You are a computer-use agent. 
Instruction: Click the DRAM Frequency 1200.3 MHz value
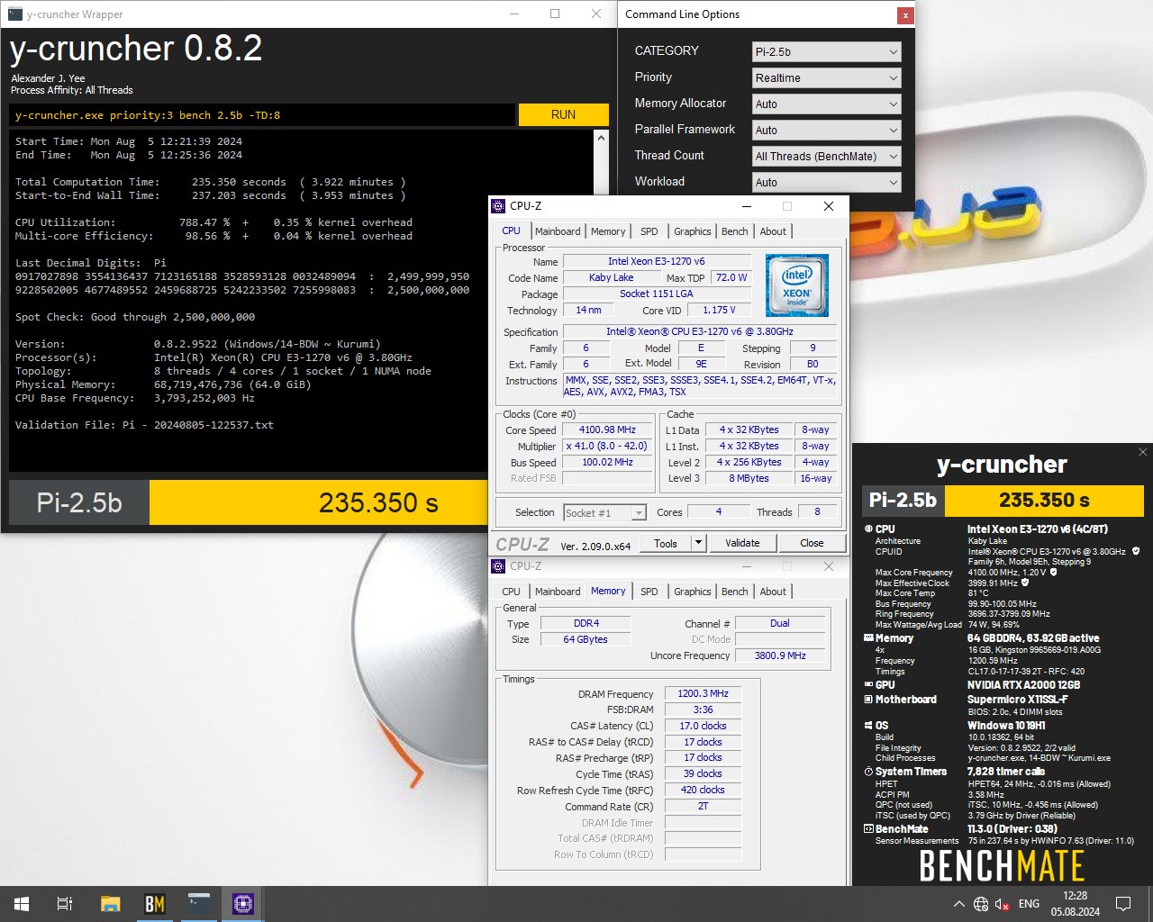click(x=703, y=693)
